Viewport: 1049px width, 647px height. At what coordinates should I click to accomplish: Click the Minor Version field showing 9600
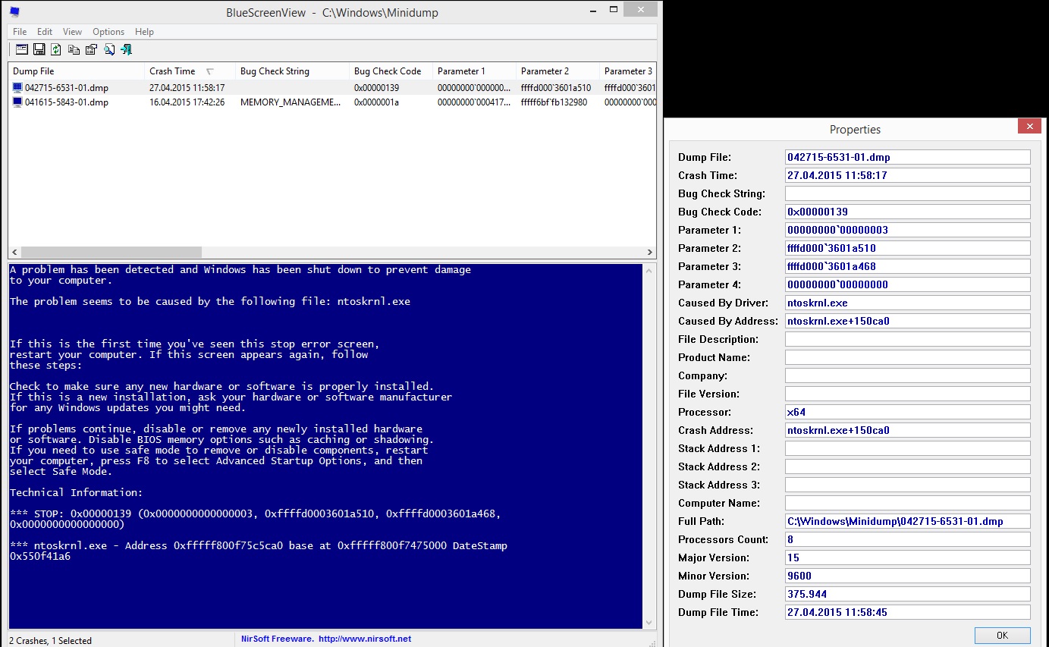coord(908,576)
